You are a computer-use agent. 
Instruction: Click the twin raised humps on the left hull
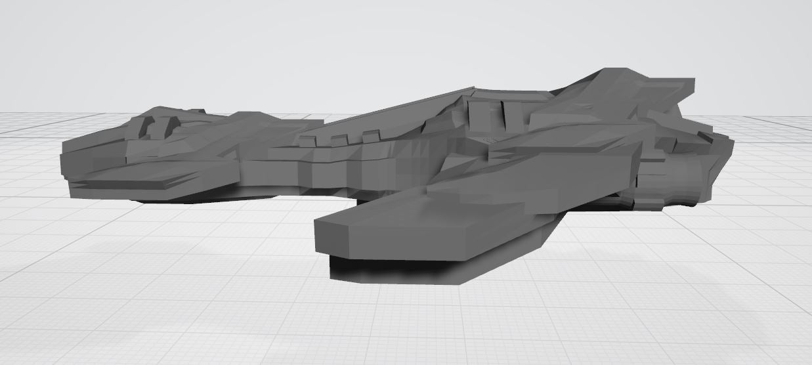(158, 125)
